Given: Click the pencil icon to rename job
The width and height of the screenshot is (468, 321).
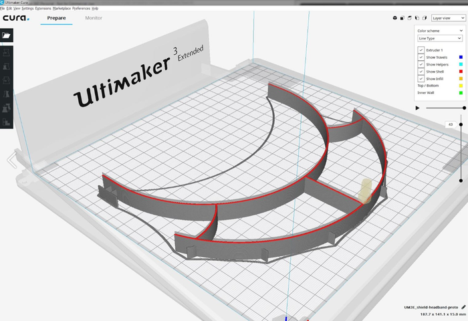Looking at the screenshot, I should [463, 306].
